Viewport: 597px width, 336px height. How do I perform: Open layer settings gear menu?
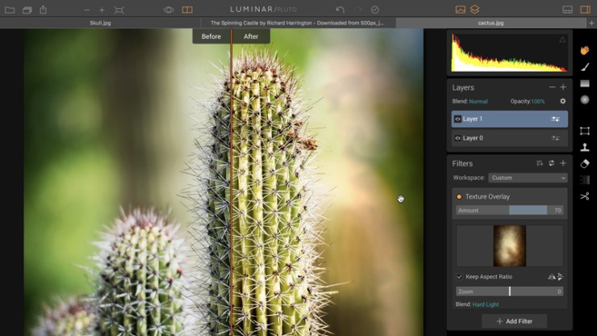coord(563,101)
